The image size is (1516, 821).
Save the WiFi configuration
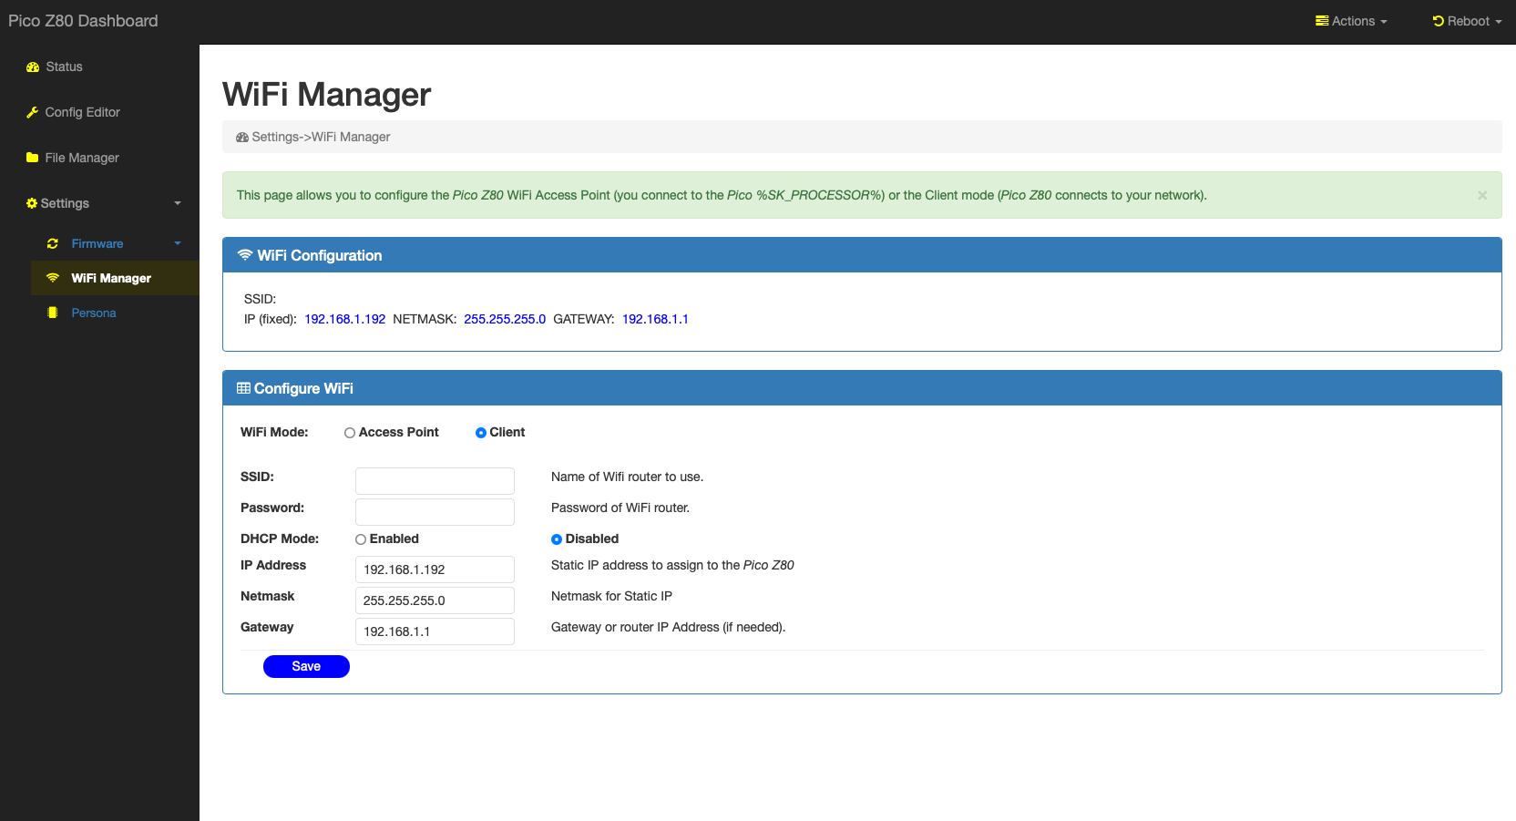pos(306,666)
